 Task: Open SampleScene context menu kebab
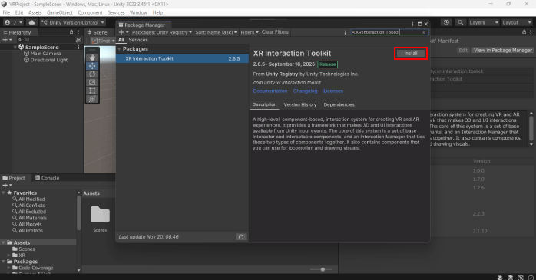point(78,47)
